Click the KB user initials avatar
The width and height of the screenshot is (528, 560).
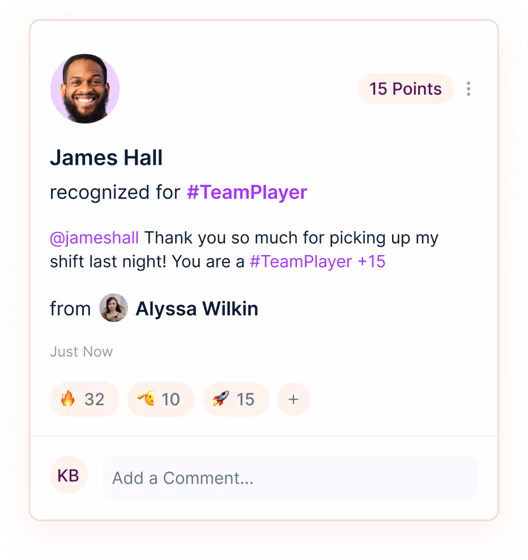click(x=69, y=476)
